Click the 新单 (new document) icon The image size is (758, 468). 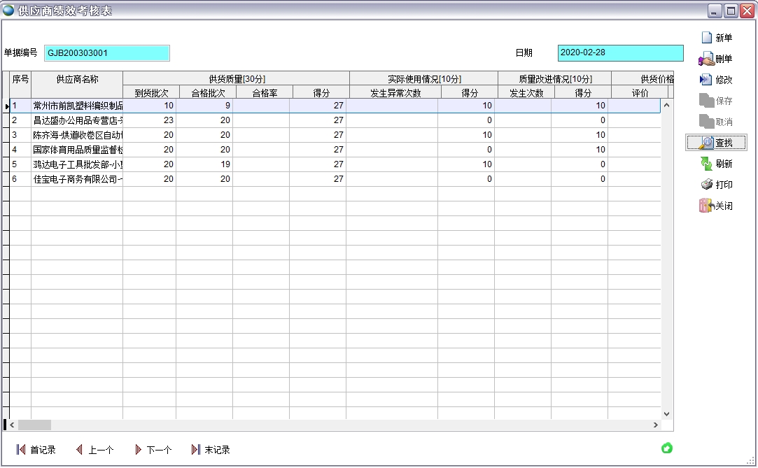click(707, 38)
